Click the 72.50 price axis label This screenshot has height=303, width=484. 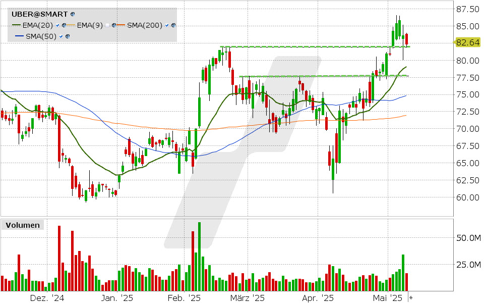(x=468, y=112)
